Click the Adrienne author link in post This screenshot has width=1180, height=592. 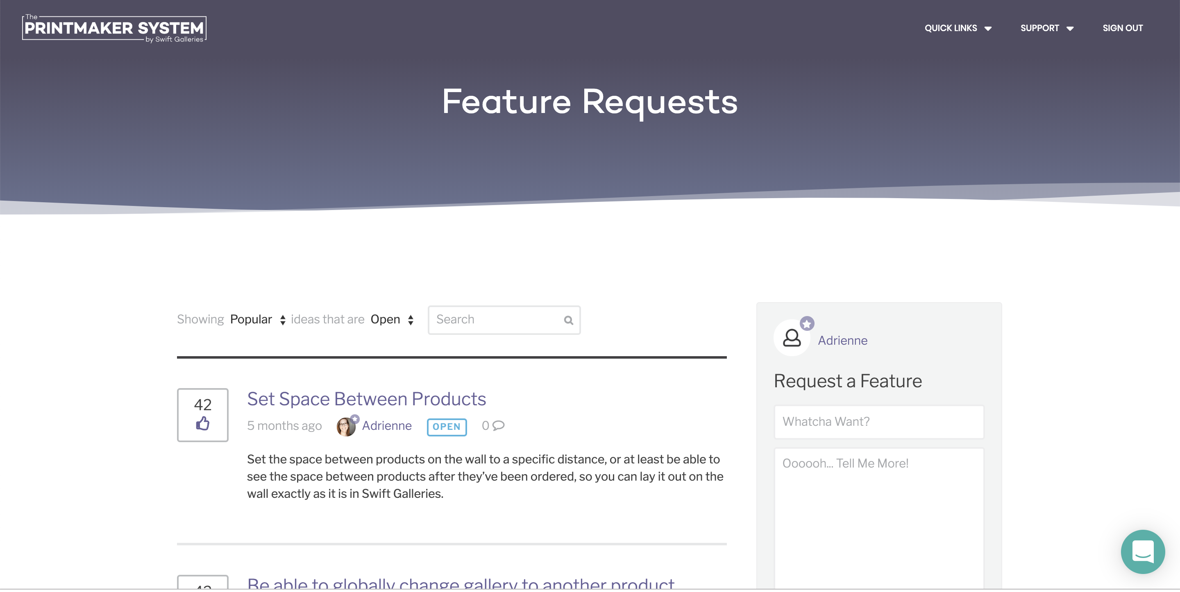click(387, 425)
